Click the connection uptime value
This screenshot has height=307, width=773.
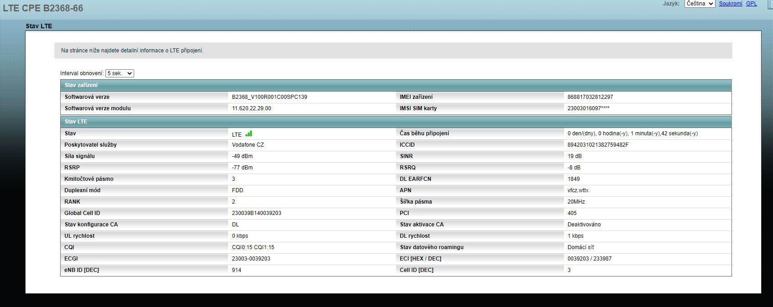coord(632,133)
